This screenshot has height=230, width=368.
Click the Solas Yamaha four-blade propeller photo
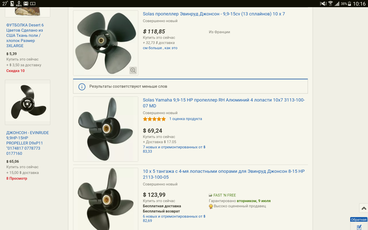point(106,129)
